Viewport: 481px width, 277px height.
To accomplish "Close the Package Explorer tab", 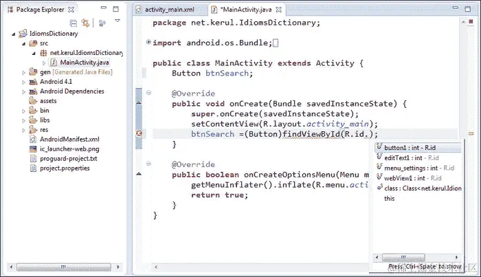I will click(x=71, y=10).
